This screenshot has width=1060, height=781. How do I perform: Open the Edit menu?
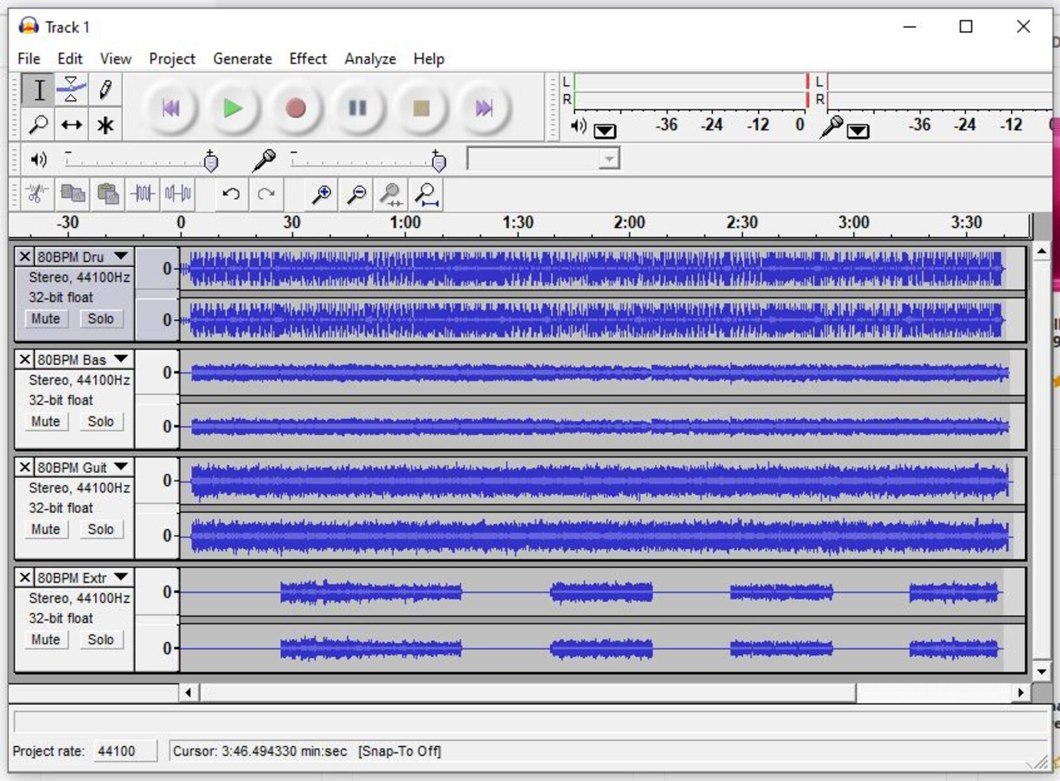(x=70, y=59)
